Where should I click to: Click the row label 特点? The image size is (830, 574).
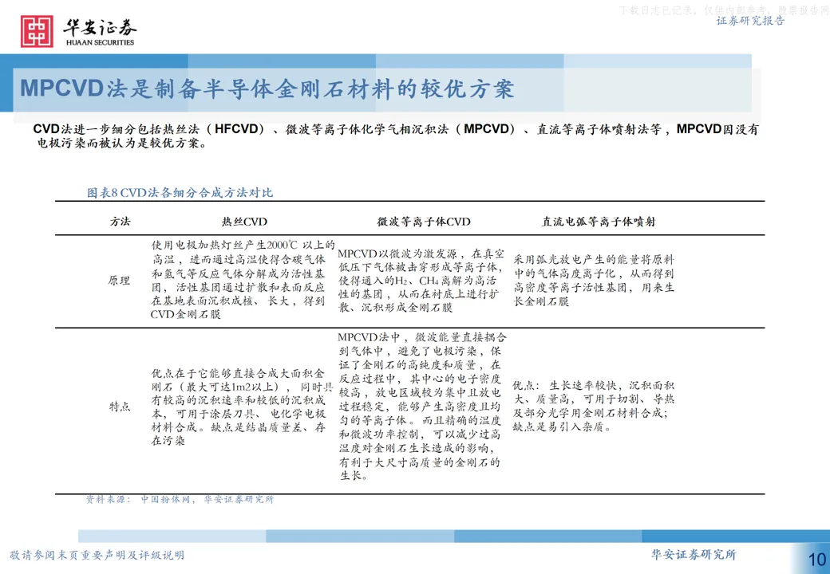point(120,407)
